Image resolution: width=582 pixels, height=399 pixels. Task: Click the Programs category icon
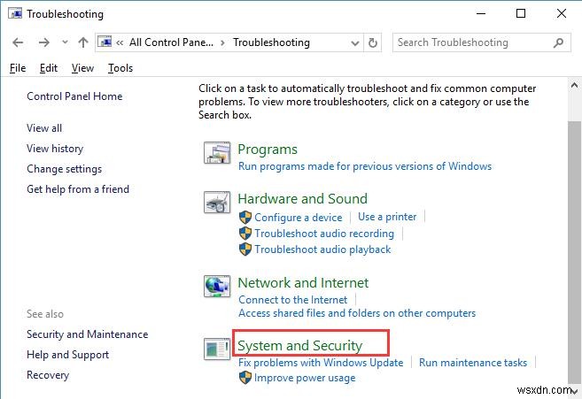[x=217, y=153]
